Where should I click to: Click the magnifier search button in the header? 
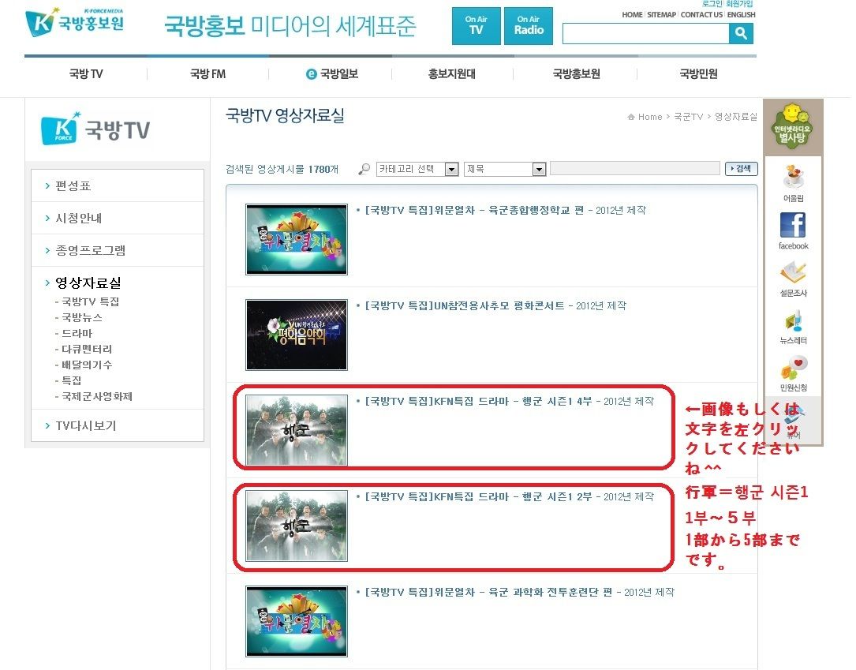point(741,33)
